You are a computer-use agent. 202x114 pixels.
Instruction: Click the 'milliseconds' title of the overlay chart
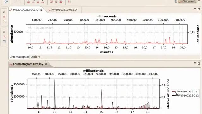(x=93, y=71)
